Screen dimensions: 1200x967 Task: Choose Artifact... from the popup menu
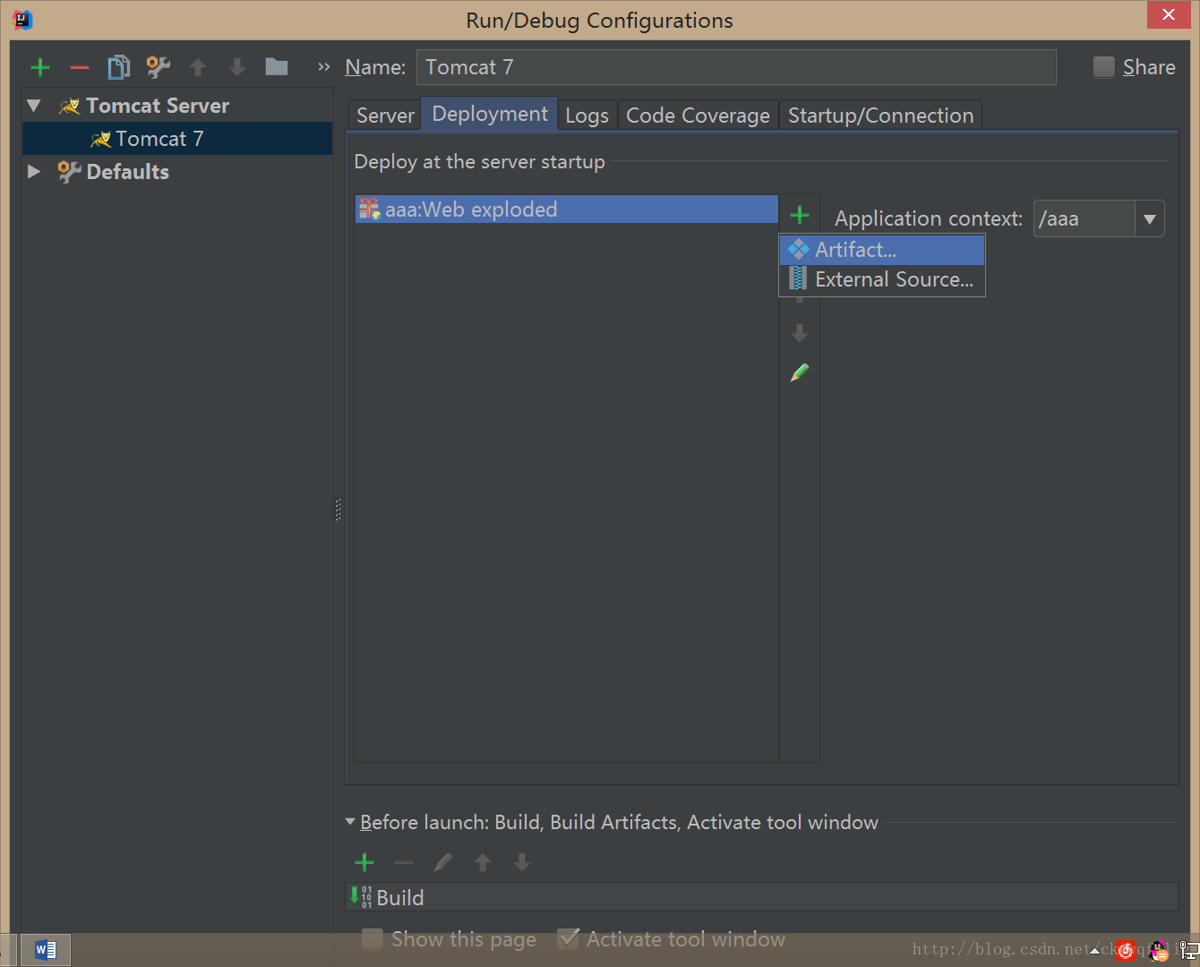point(883,250)
